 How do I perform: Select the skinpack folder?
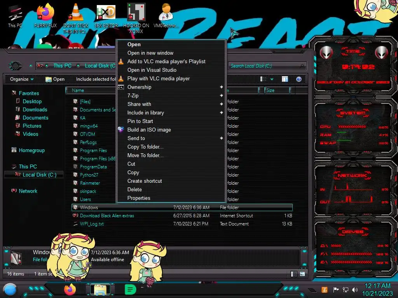coord(88,191)
